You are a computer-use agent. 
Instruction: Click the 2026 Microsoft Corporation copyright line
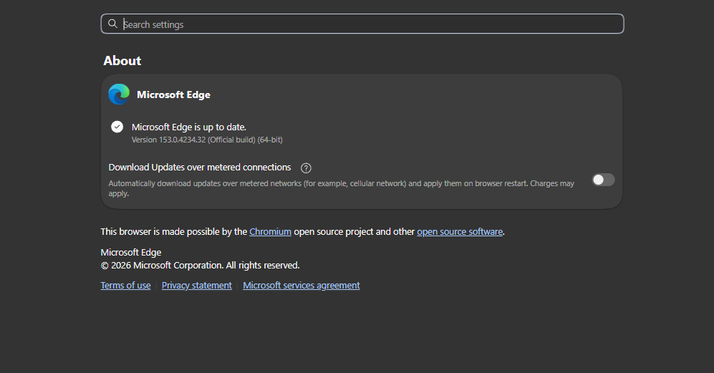click(200, 265)
